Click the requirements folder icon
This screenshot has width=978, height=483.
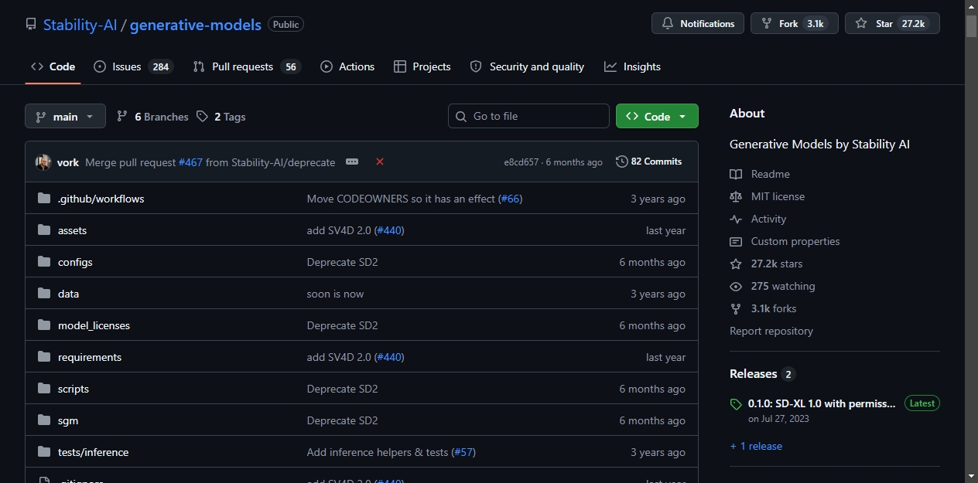click(44, 357)
